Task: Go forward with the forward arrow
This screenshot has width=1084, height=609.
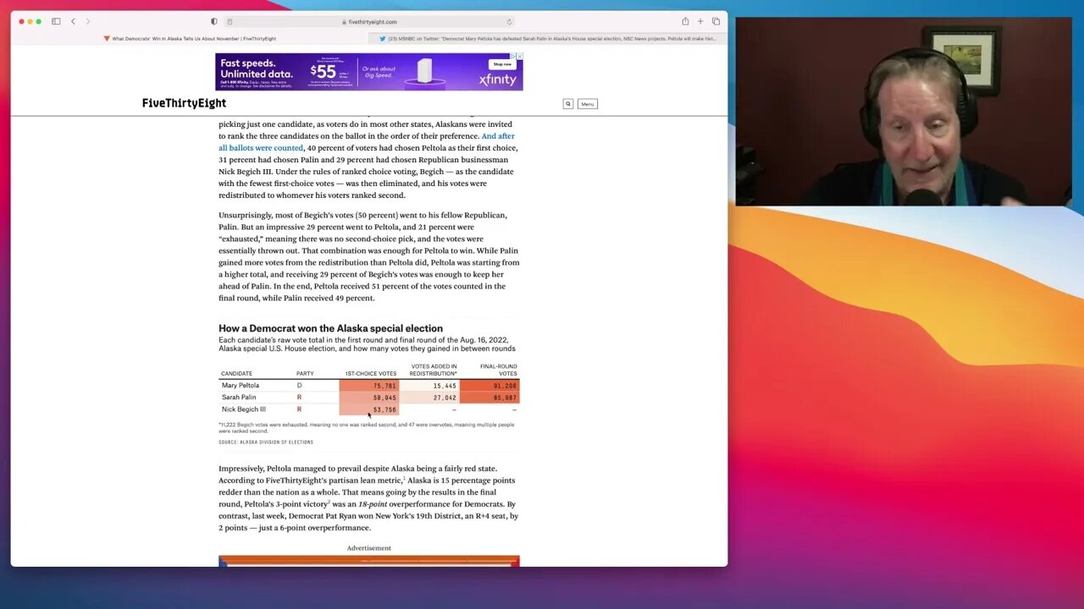Action: [87, 21]
